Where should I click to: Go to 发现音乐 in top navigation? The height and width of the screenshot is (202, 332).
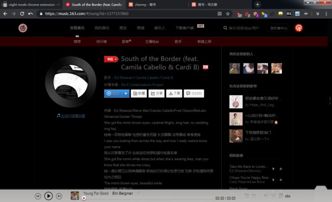coord(77,28)
